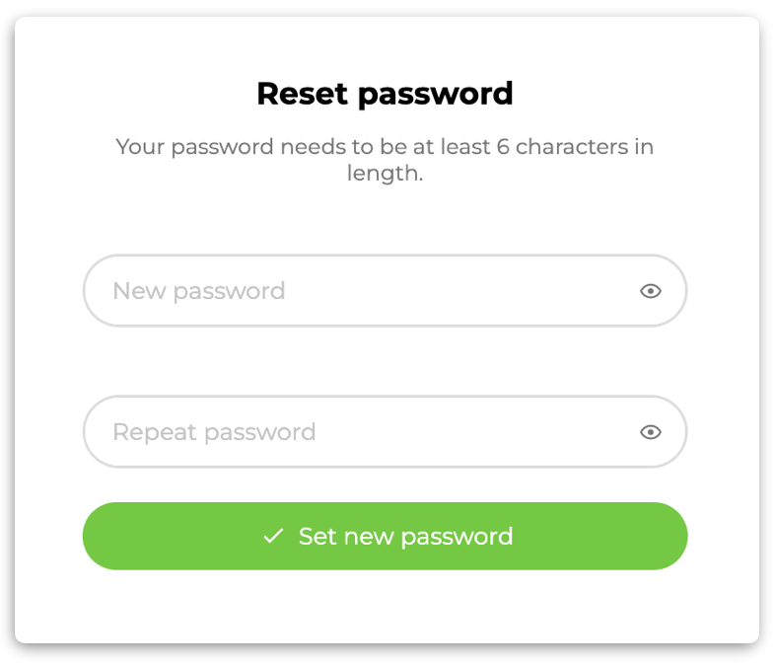This screenshot has width=775, height=665.
Task: Select the Reset password heading
Action: (x=385, y=94)
